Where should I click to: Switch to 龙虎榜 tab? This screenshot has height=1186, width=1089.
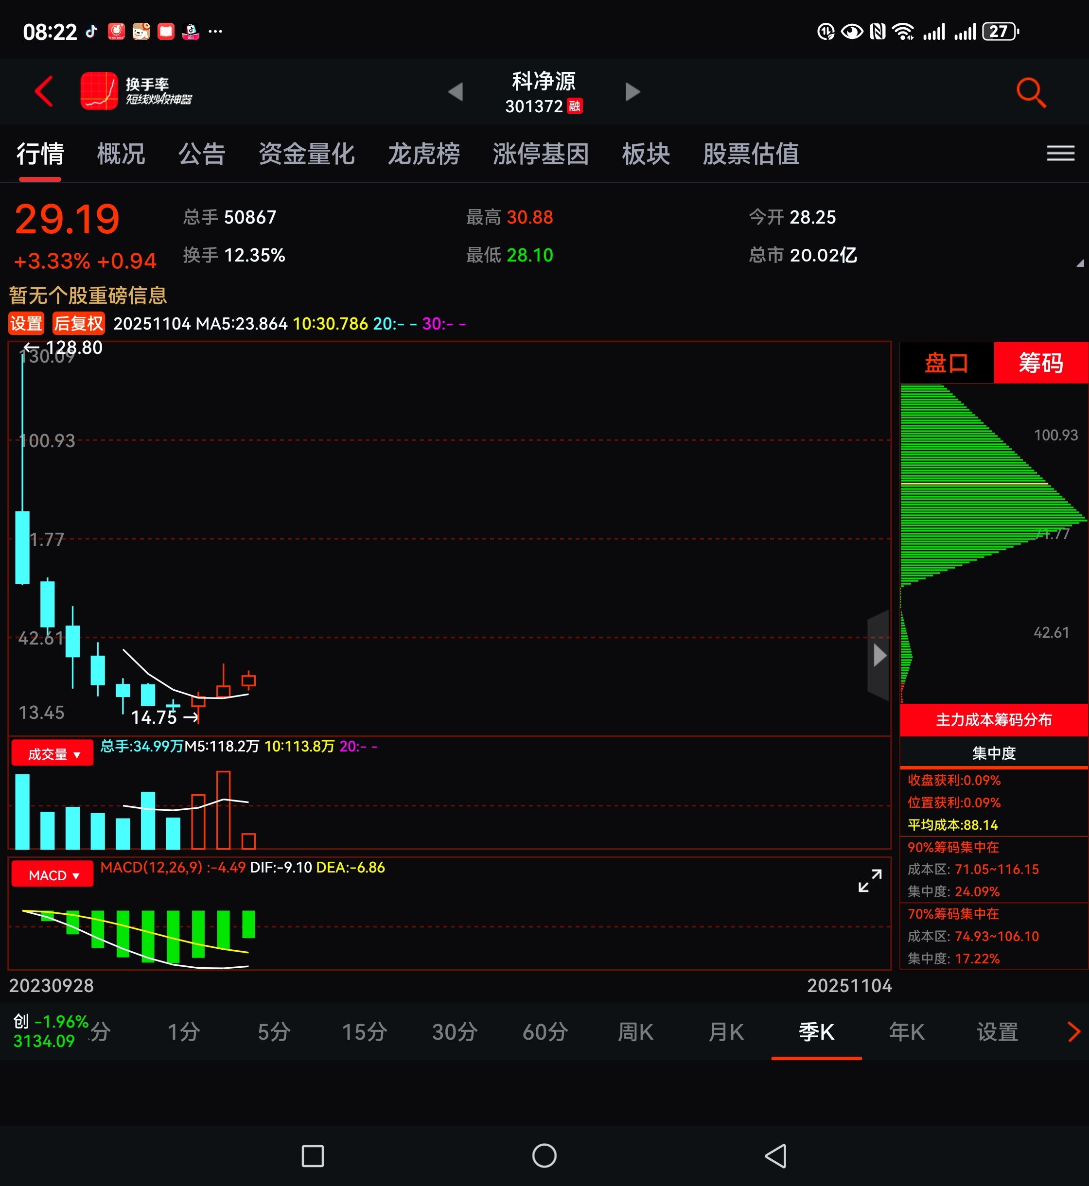click(423, 155)
